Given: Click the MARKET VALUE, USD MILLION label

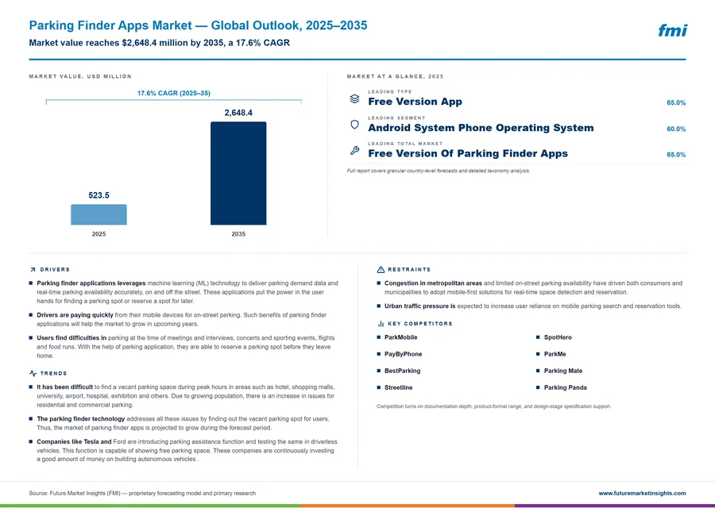Looking at the screenshot, I should pos(80,76).
